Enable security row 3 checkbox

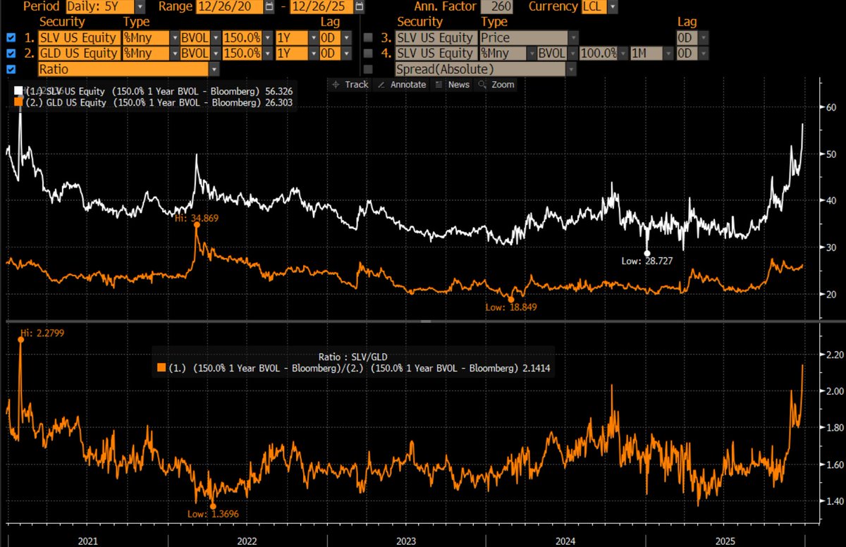coord(368,38)
